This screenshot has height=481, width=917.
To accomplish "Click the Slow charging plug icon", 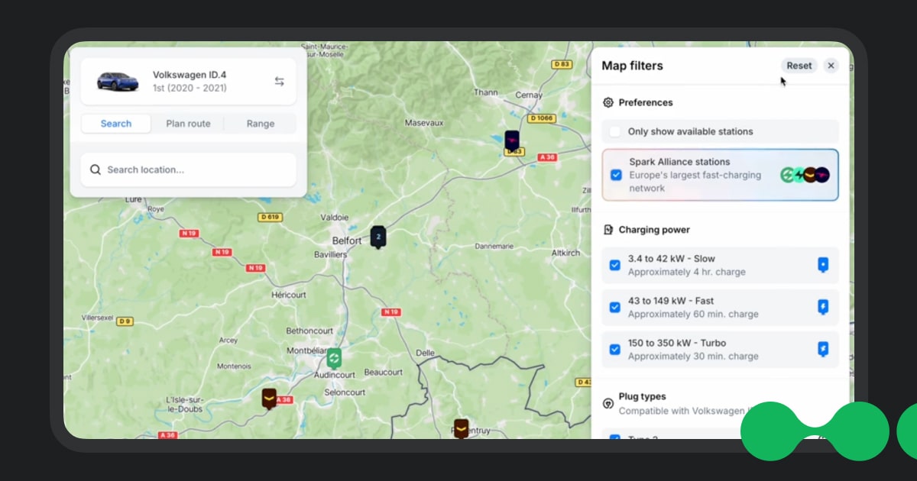I will click(823, 265).
